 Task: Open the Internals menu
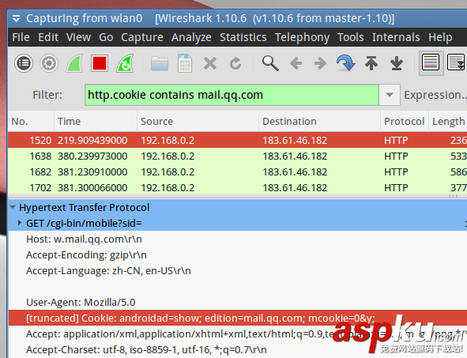tap(396, 37)
